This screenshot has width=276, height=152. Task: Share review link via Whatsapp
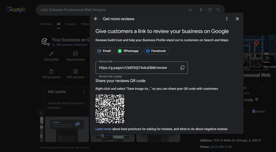pyautogui.click(x=129, y=51)
